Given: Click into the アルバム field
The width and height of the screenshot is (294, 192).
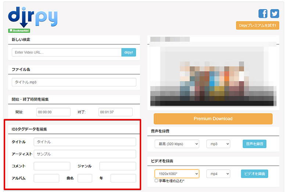Looking at the screenshot, I should coord(46,178).
